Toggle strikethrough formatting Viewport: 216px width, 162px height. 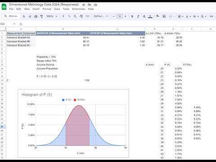(x=144, y=16)
